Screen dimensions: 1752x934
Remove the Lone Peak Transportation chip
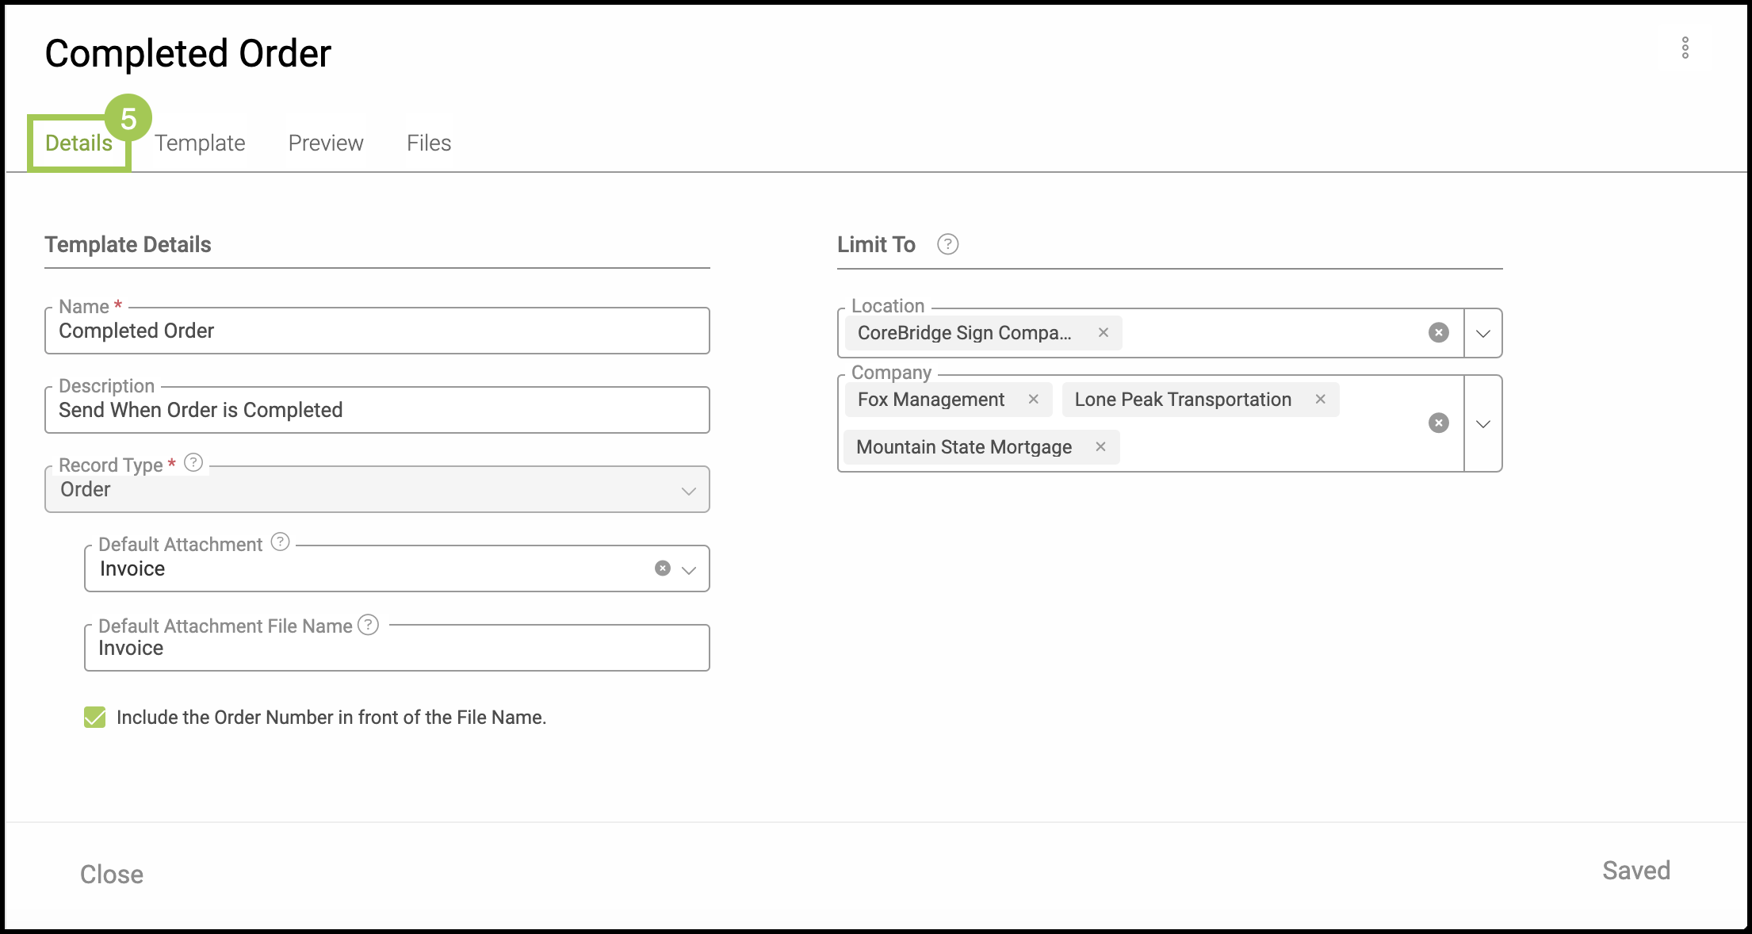pos(1320,400)
